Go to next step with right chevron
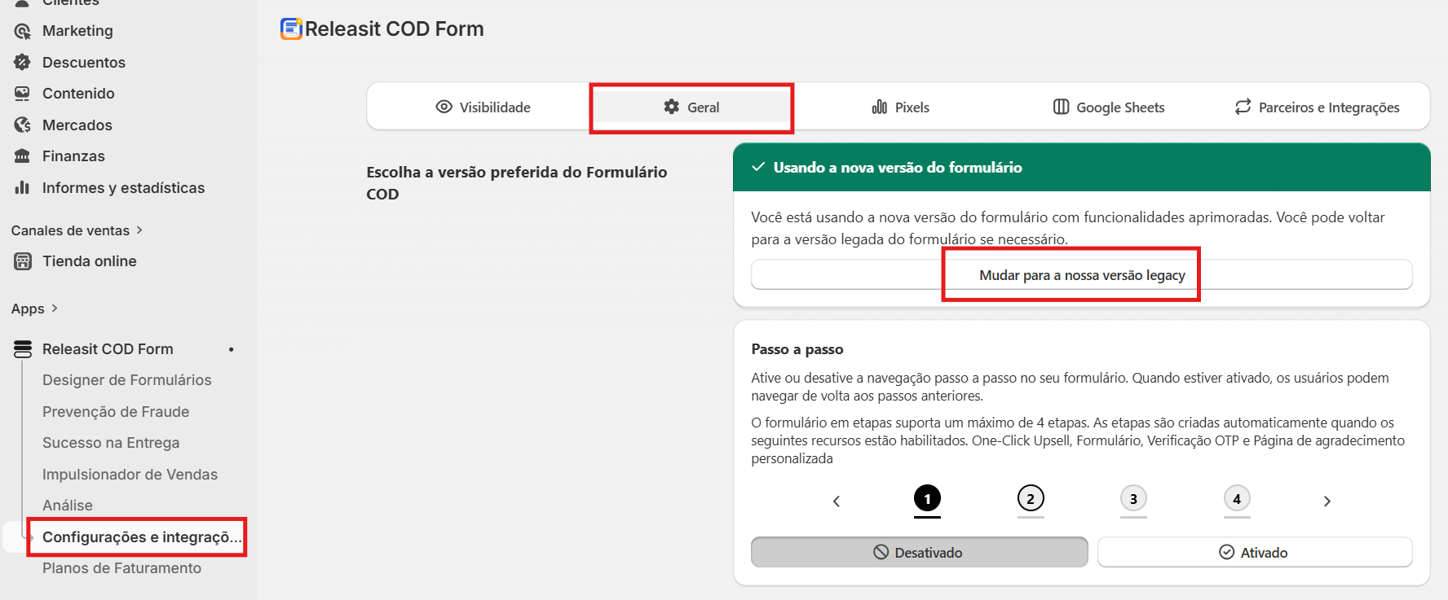The width and height of the screenshot is (1448, 600). (x=1327, y=501)
